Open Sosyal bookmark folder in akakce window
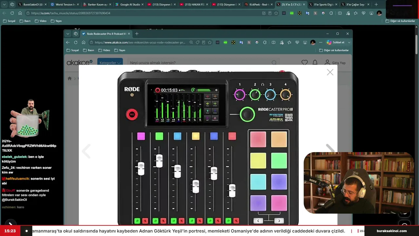This screenshot has height=236, width=419. (73, 50)
